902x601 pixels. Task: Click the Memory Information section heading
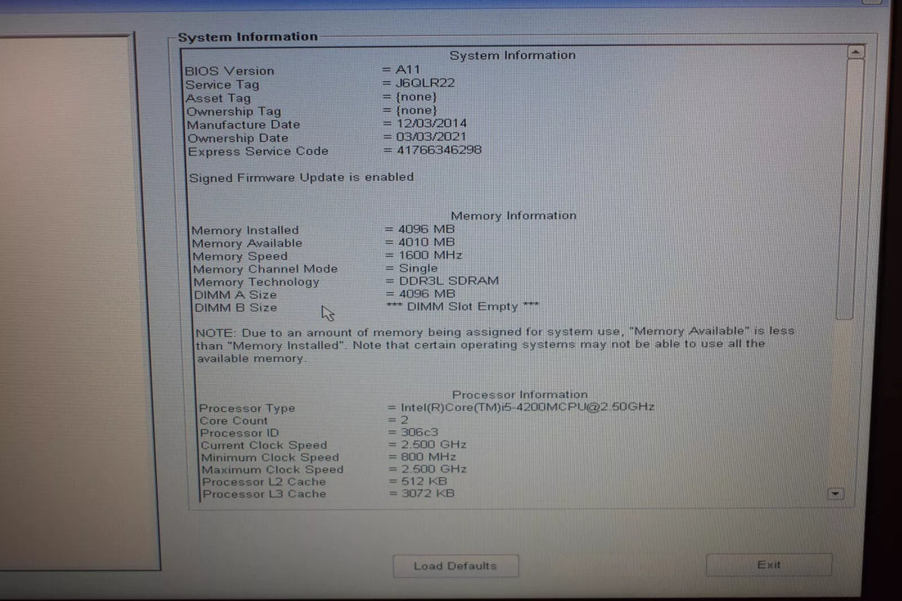click(513, 216)
